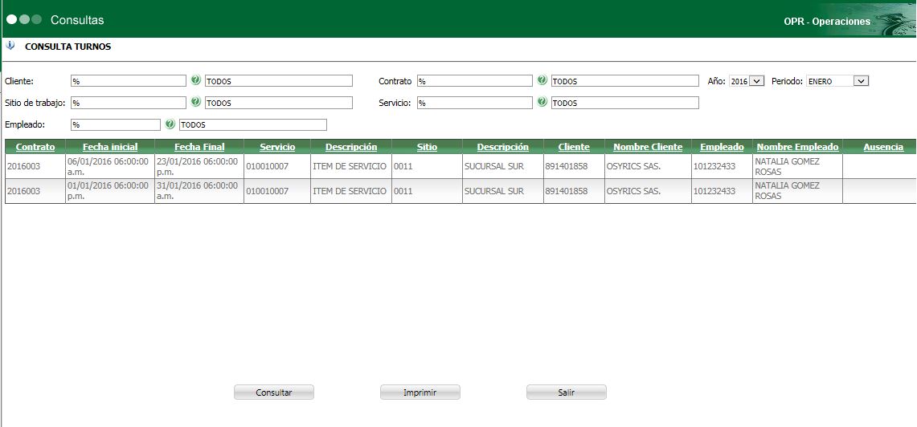Sort by Descripción header next to Sitio
The image size is (917, 427).
(x=502, y=147)
